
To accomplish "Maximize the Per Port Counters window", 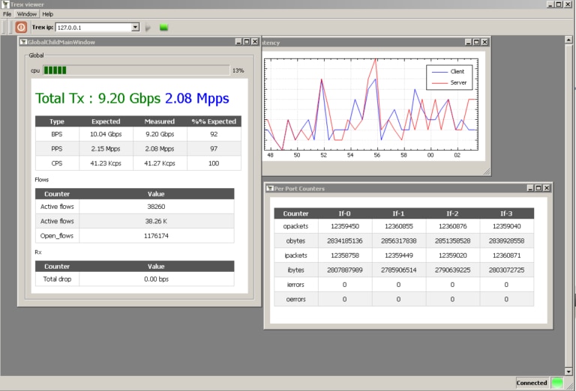I will [538, 188].
